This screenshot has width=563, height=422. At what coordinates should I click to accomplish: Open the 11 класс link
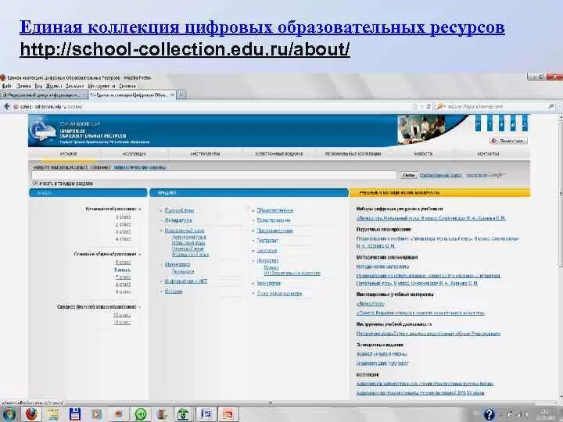[x=122, y=323]
